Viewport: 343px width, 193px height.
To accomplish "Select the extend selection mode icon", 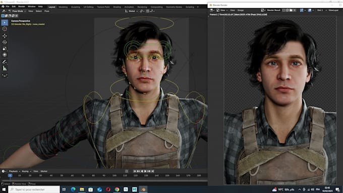I will tap(7, 16).
